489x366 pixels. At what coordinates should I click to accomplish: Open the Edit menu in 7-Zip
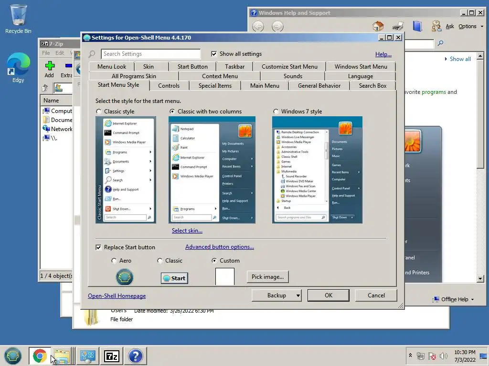(60, 53)
